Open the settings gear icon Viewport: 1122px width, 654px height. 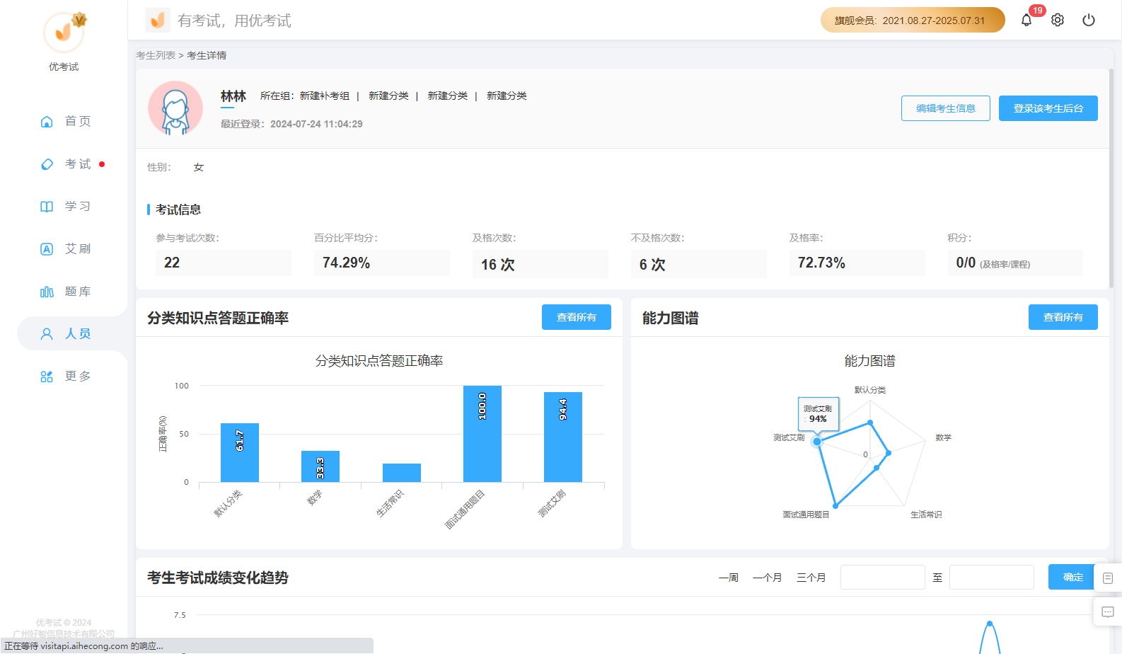1058,21
